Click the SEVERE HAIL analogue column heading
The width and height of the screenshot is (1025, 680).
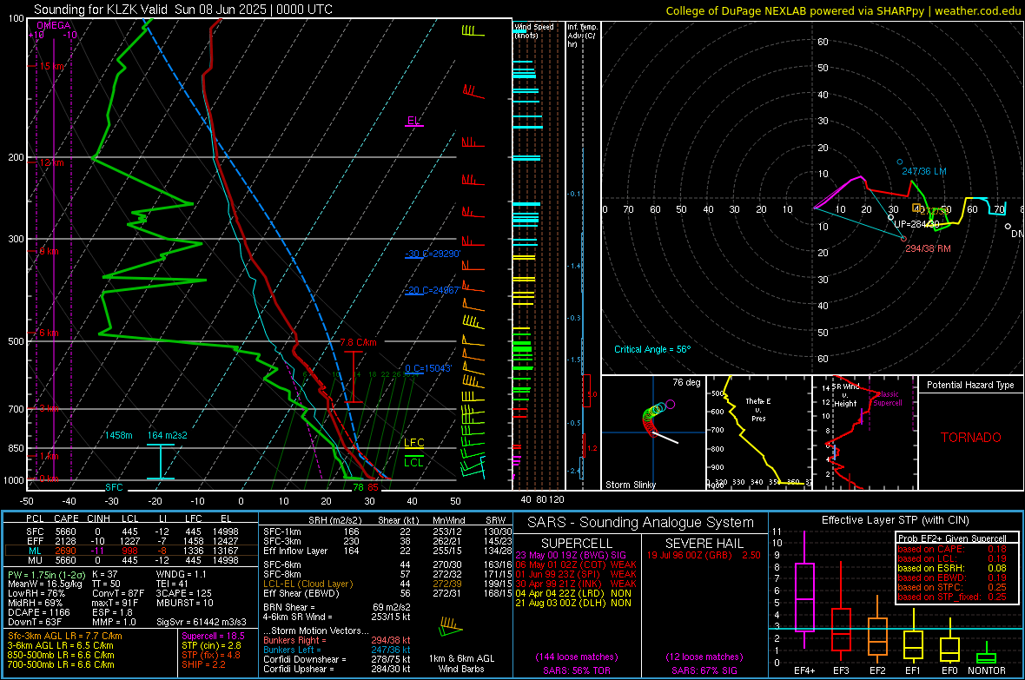704,544
